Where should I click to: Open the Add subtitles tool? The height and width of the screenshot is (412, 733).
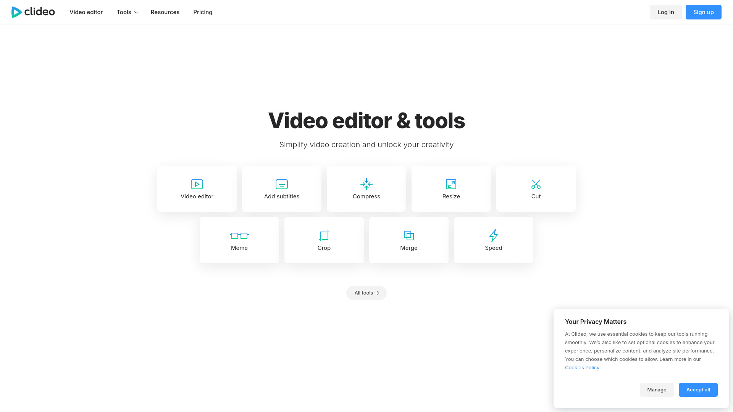(281, 184)
